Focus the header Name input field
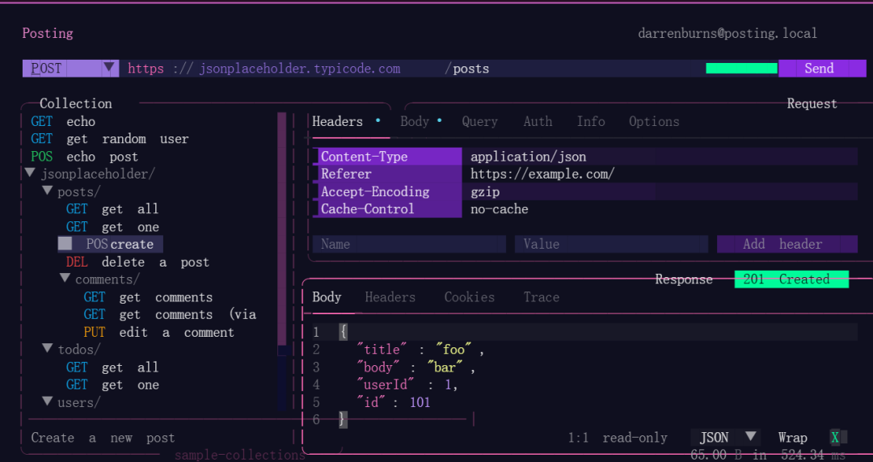Viewport: 873px width, 462px height. 409,244
